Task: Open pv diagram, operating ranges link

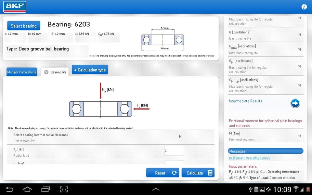Action: pyautogui.click(x=250, y=158)
